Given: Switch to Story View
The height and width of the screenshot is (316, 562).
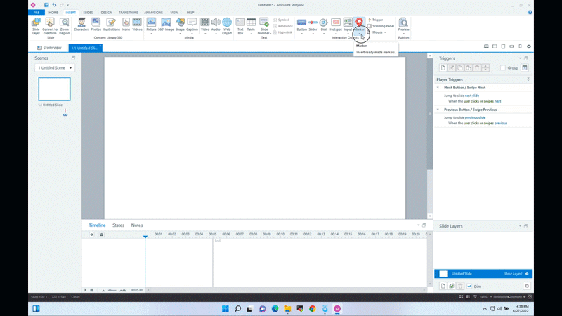Looking at the screenshot, I should point(50,48).
